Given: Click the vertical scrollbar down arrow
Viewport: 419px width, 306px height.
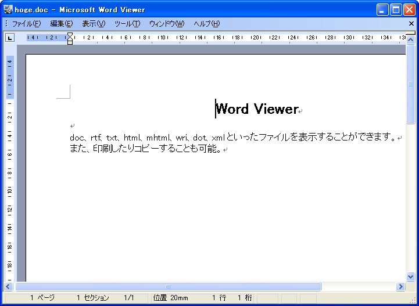Looking at the screenshot, I should tap(410, 276).
